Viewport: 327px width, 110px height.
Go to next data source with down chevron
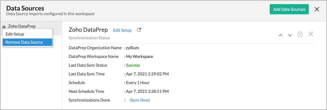tap(290, 35)
